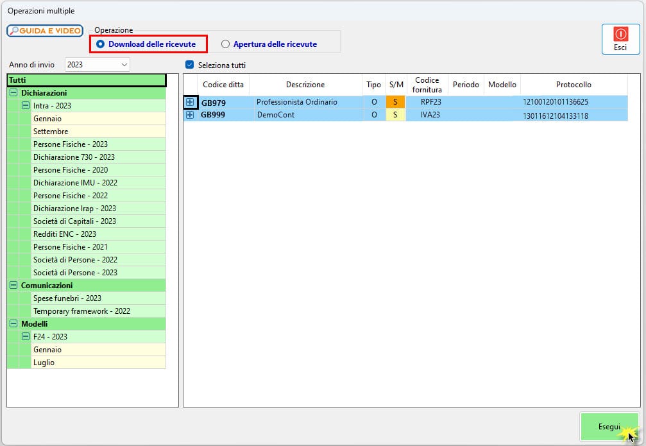Open the Guida e Video help

(45, 31)
